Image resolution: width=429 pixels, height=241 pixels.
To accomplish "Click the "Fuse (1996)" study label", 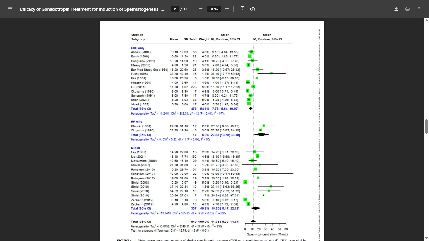I will point(139,74).
